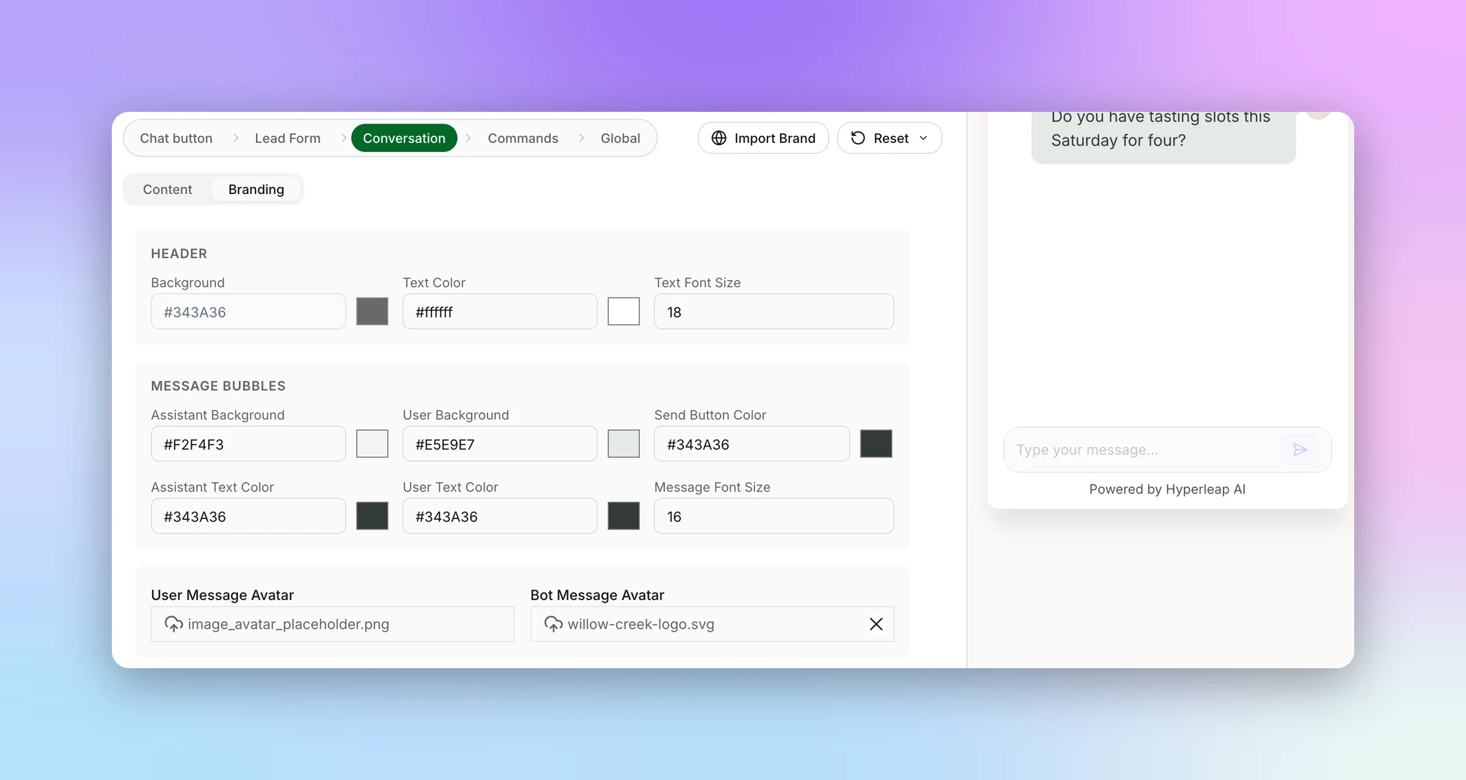Open the Commands step
The image size is (1466, 780).
(523, 138)
